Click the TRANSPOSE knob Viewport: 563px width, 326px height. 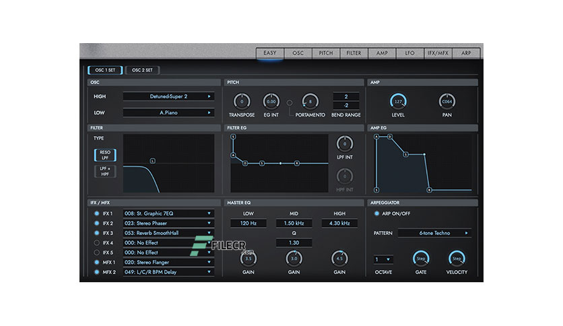[x=242, y=102]
